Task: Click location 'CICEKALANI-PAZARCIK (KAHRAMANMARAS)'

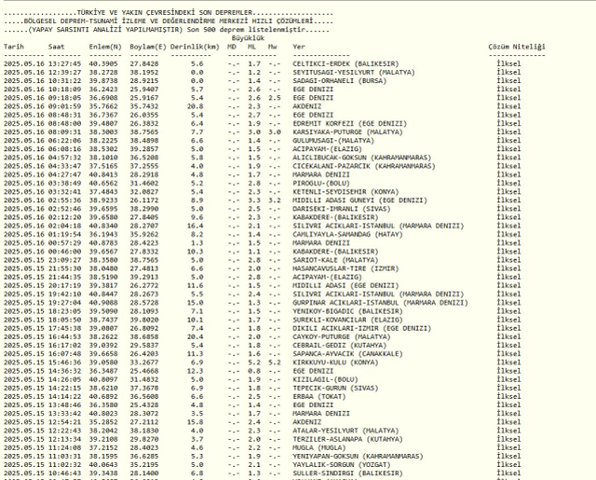Action: point(364,166)
